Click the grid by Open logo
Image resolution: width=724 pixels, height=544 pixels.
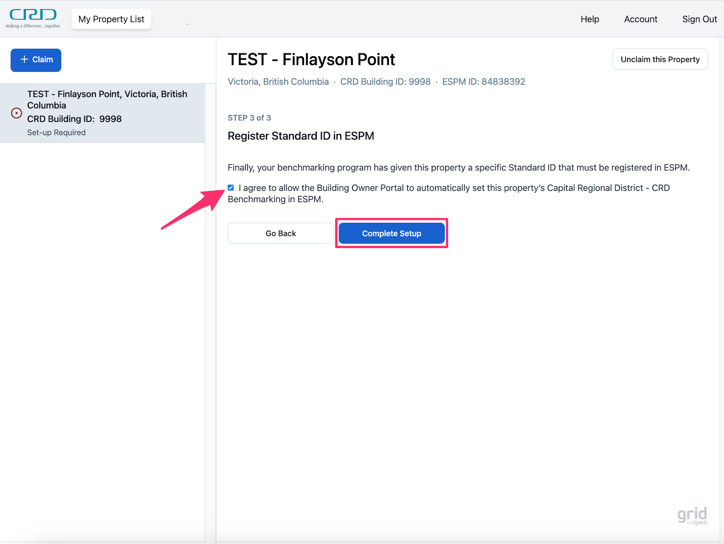point(692,515)
